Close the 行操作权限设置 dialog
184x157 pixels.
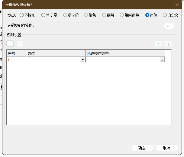[x=177, y=4]
